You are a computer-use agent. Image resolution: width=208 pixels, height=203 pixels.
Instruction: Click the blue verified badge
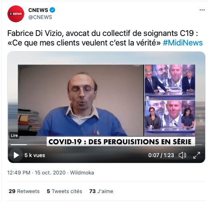click(x=52, y=10)
